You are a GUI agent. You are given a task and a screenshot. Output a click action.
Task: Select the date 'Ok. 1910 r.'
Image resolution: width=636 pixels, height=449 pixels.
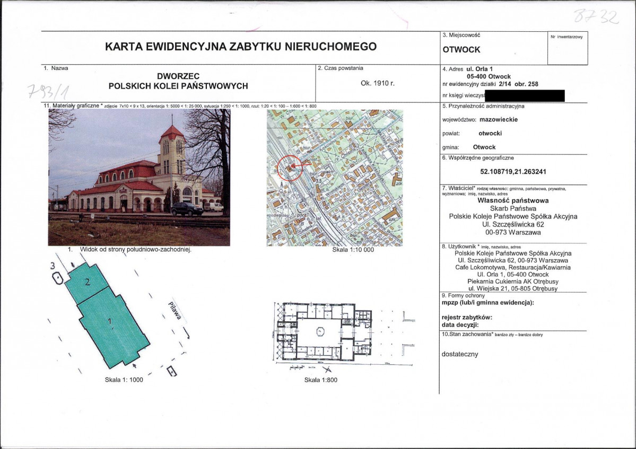pos(377,83)
